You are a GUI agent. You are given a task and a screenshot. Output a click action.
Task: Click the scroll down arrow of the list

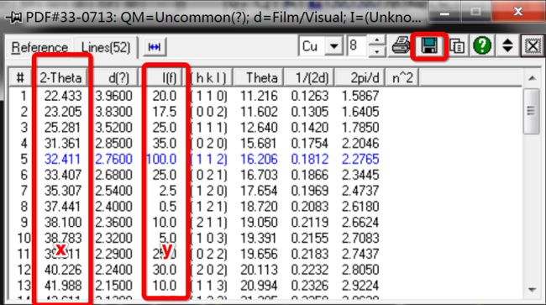point(532,289)
